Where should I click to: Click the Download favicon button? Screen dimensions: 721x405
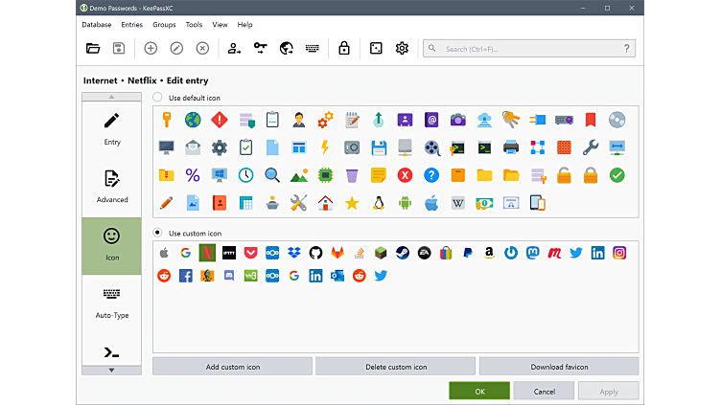(x=558, y=367)
